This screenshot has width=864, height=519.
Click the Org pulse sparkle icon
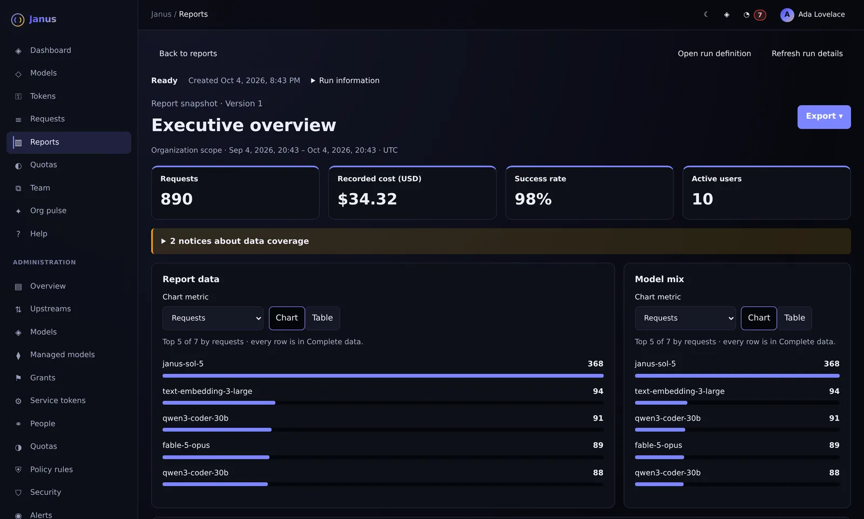(18, 211)
